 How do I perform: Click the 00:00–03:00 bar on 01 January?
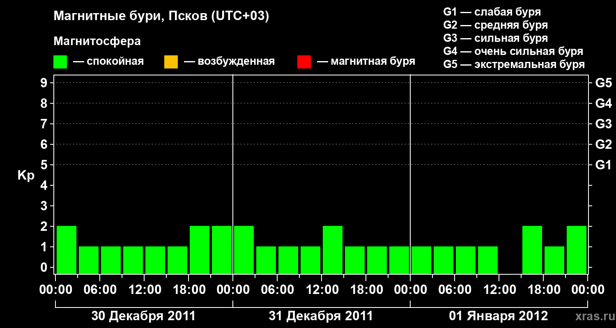pos(421,260)
